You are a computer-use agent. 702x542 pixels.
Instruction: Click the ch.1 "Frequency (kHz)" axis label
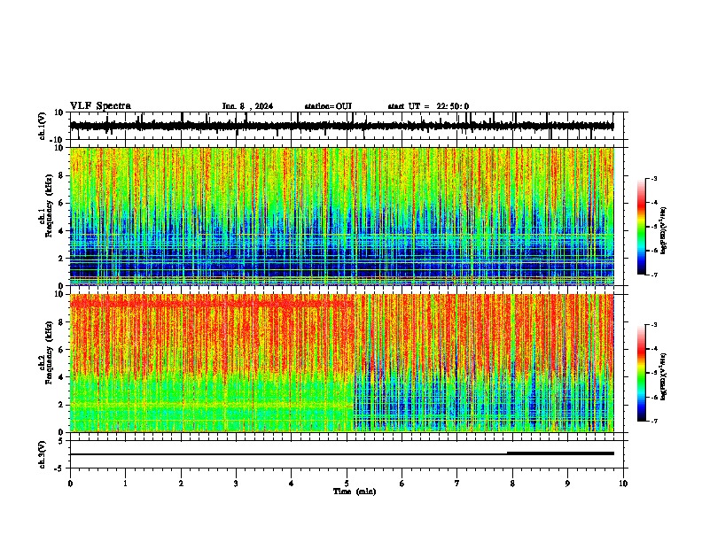coord(49,205)
